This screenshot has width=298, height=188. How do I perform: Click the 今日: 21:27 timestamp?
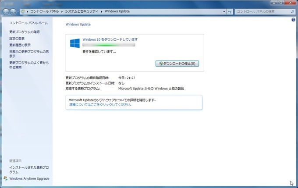(x=127, y=78)
